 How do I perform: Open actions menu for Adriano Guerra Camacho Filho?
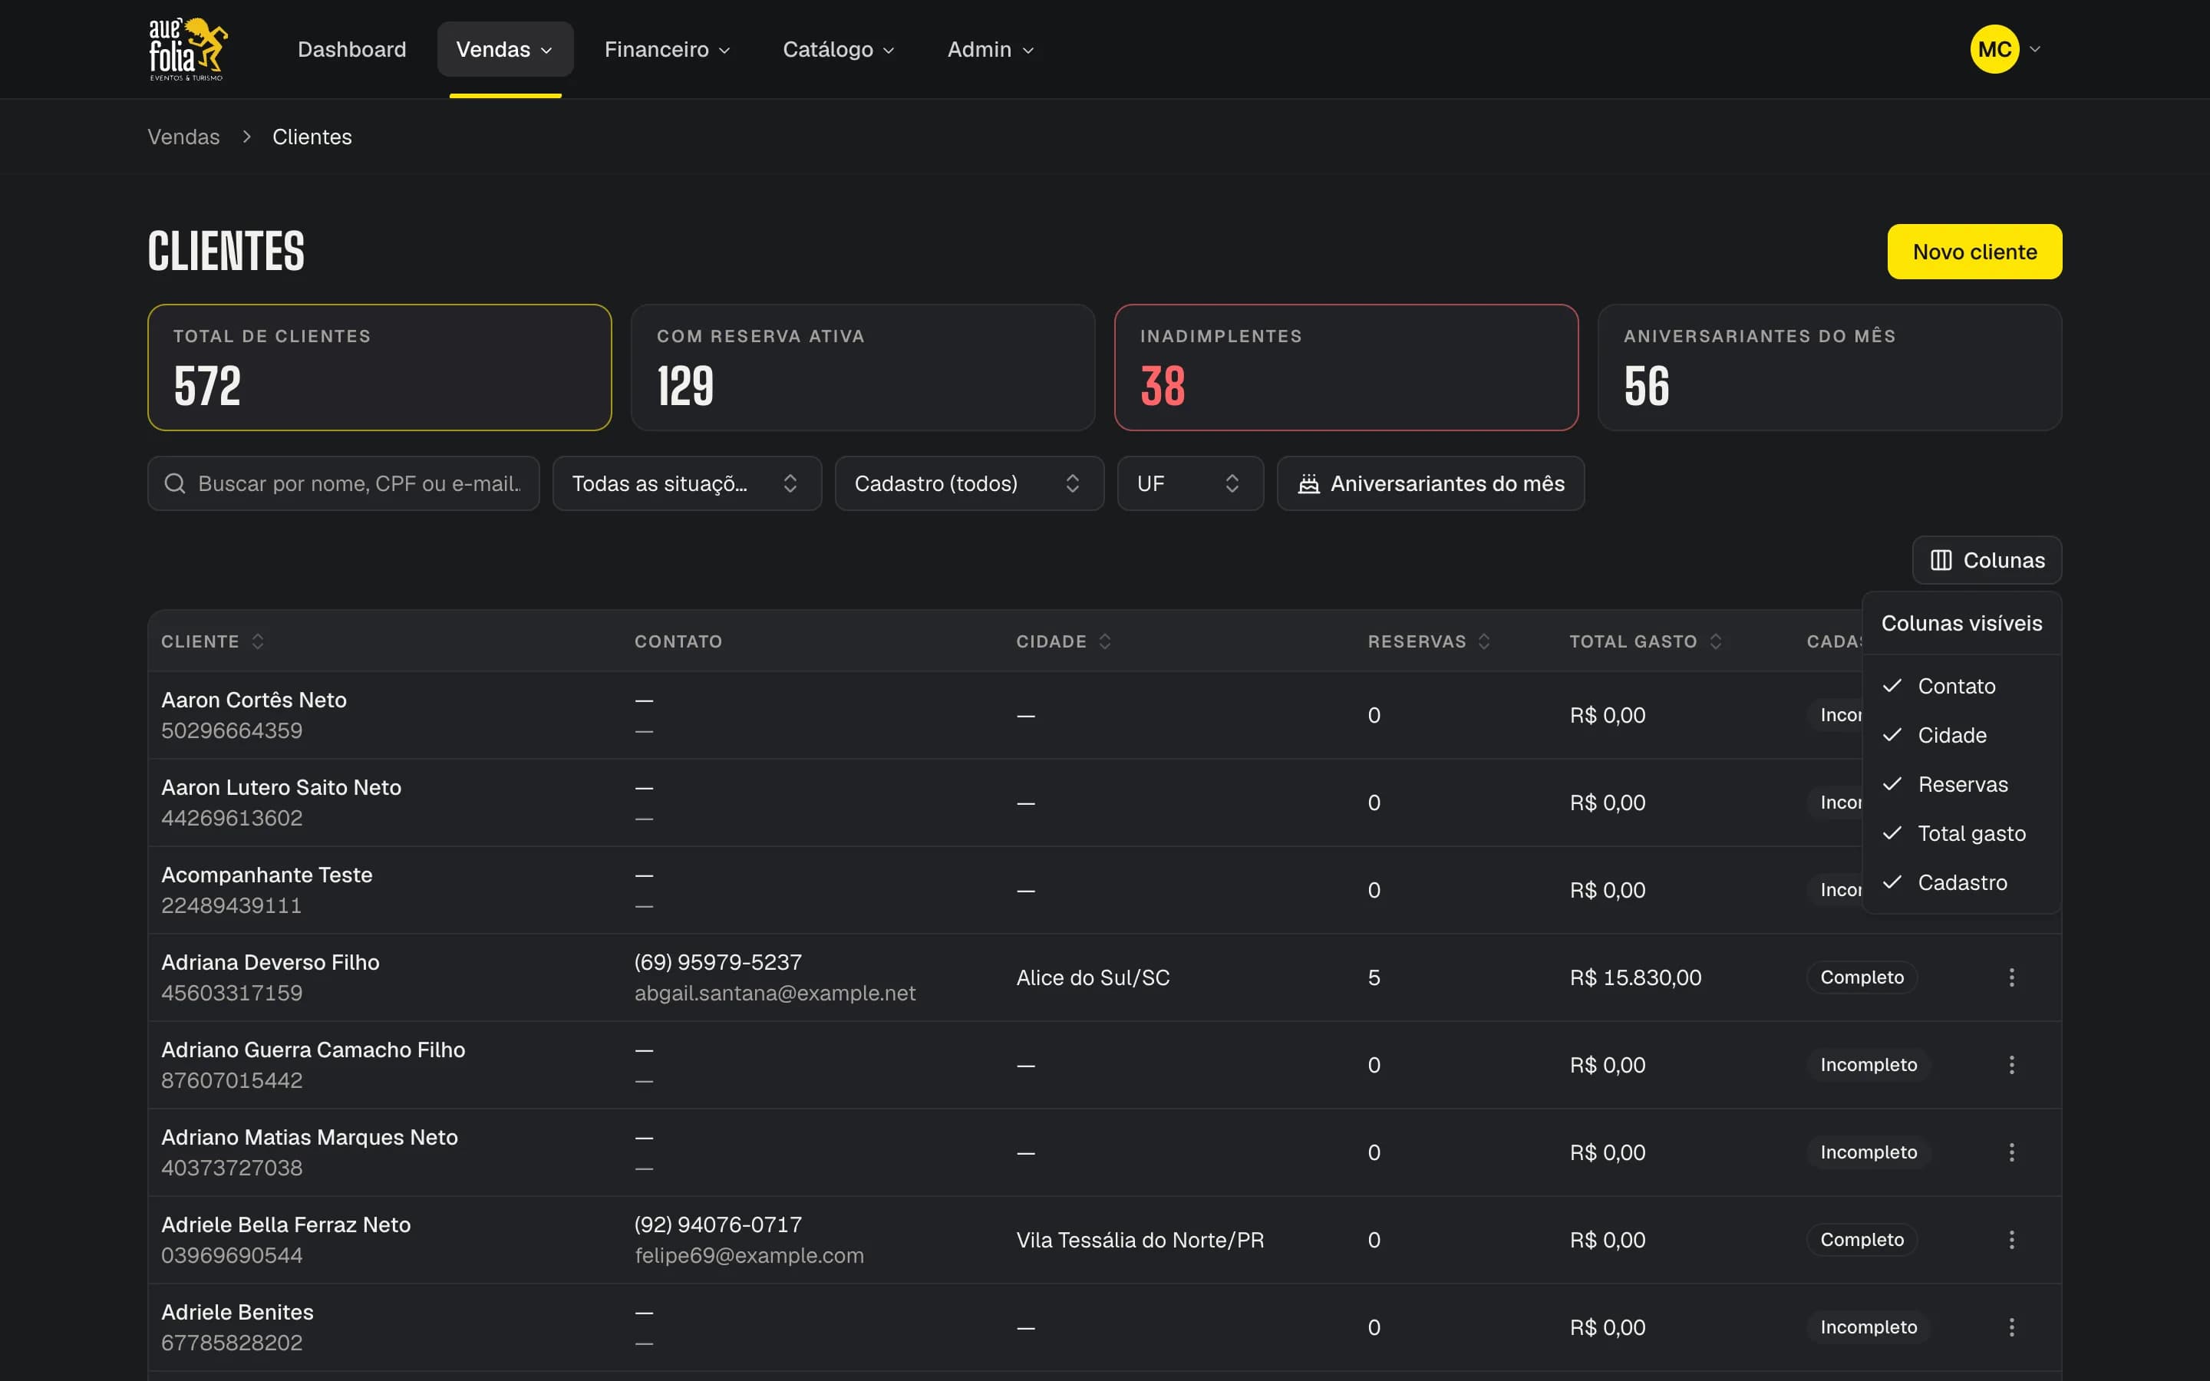(x=2011, y=1065)
